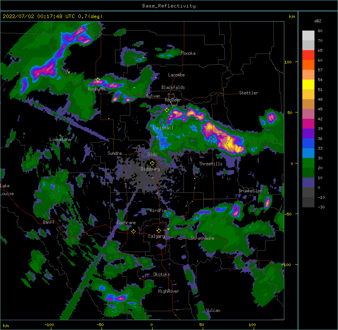
Task: Select the Didsbury label
Action: point(150,169)
